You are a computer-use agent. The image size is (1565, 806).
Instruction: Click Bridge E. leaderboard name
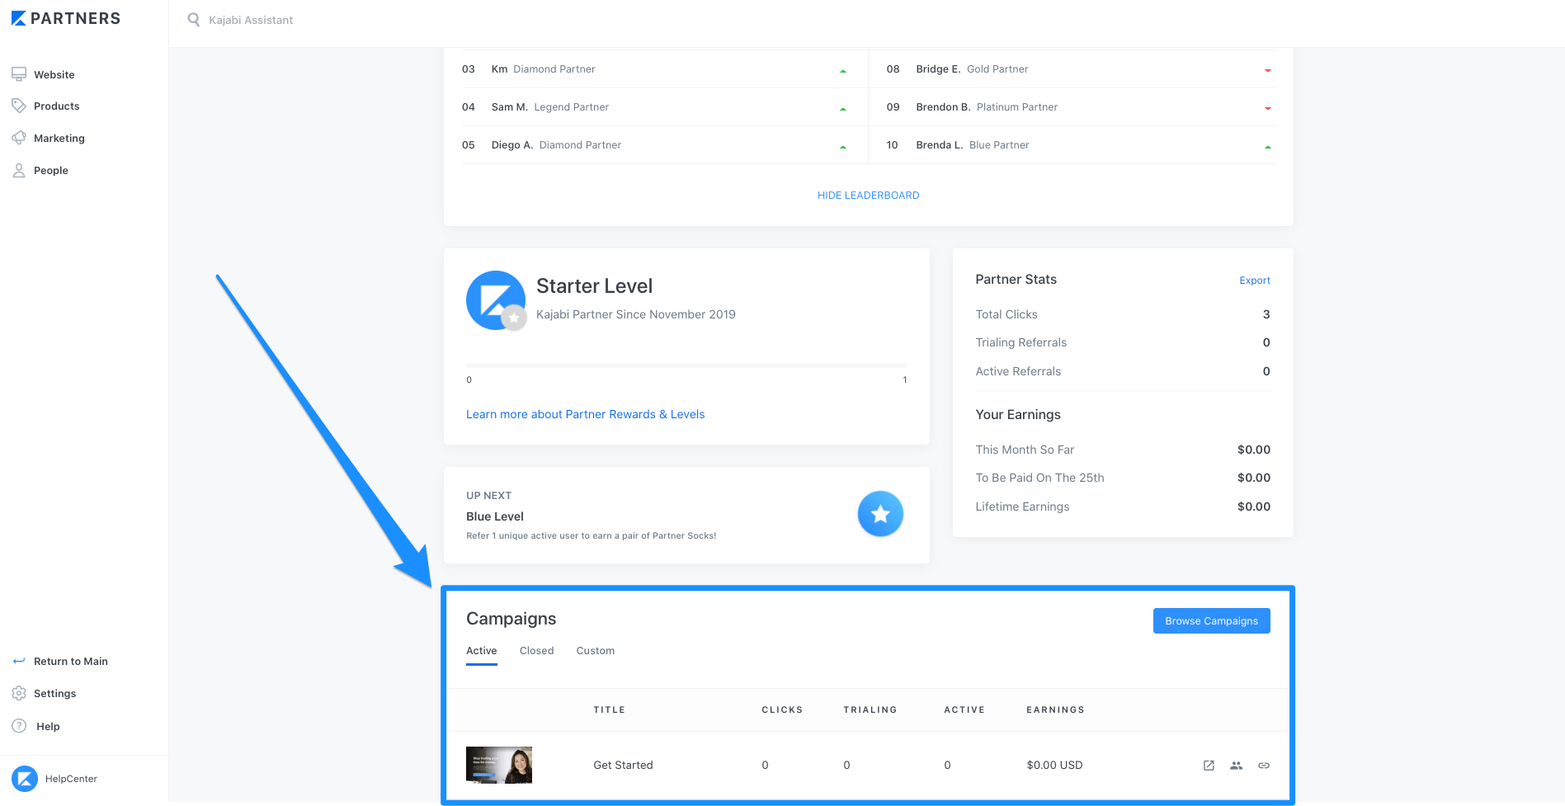pos(938,69)
